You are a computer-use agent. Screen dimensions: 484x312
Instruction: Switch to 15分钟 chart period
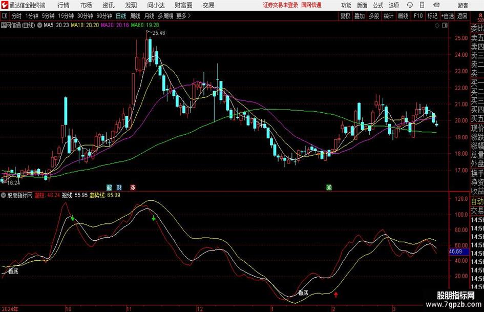tap(66, 16)
